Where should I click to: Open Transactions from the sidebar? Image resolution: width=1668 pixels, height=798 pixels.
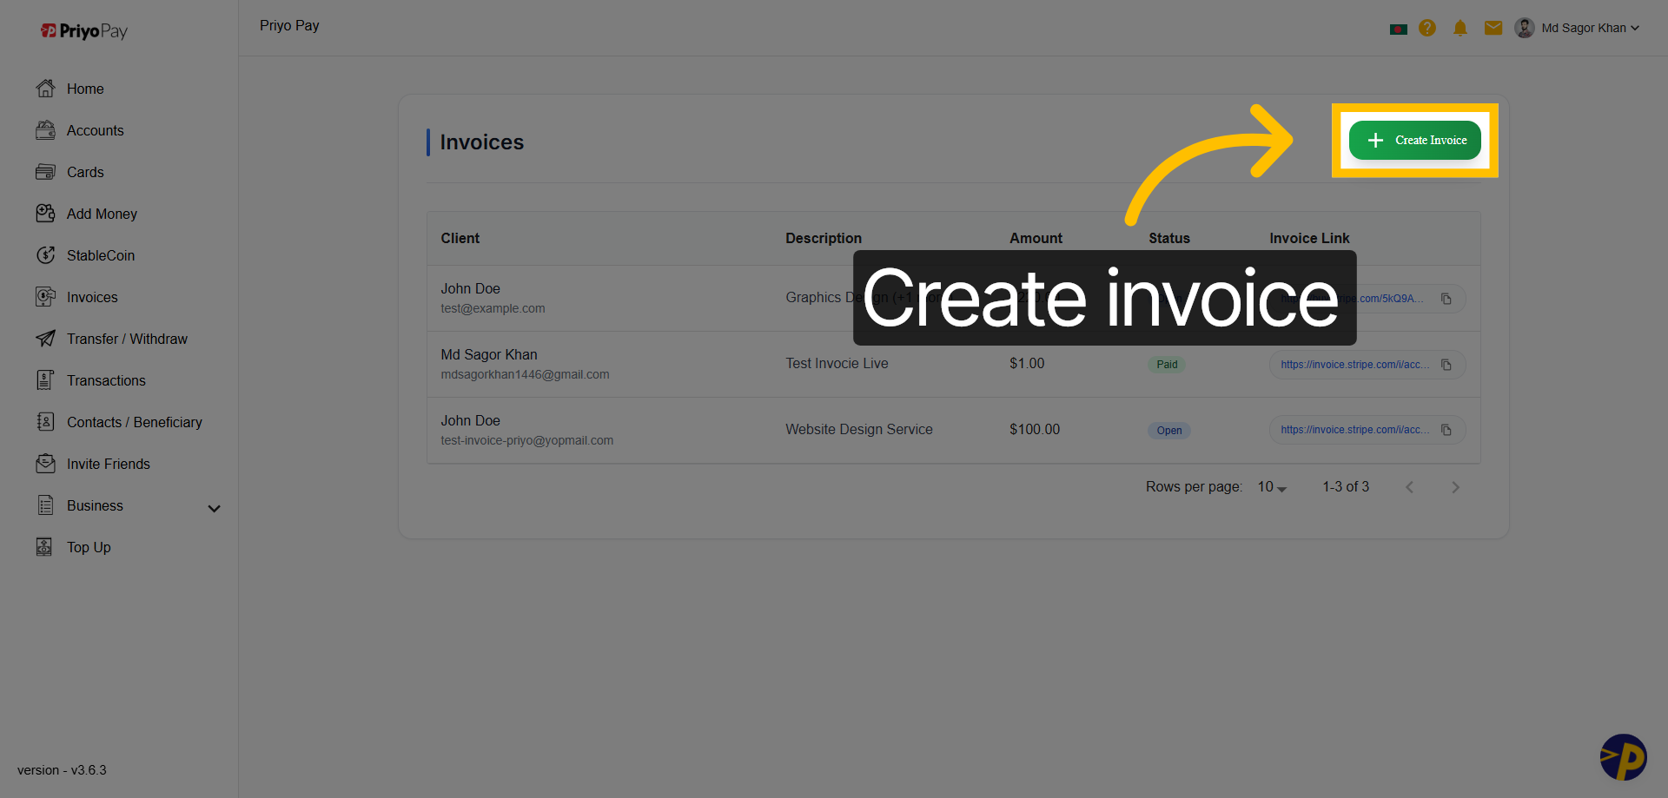pos(107,380)
